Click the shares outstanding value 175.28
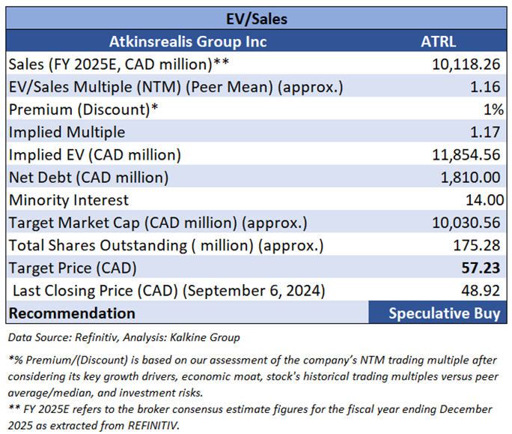 pyautogui.click(x=477, y=245)
